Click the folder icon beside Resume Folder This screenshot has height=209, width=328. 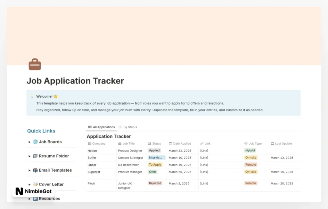coord(35,156)
